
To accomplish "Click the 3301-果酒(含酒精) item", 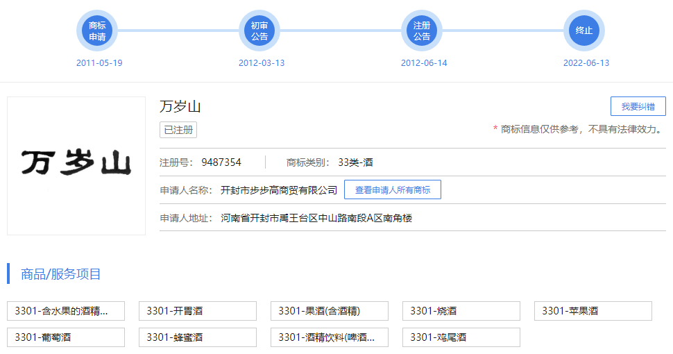I will [329, 311].
